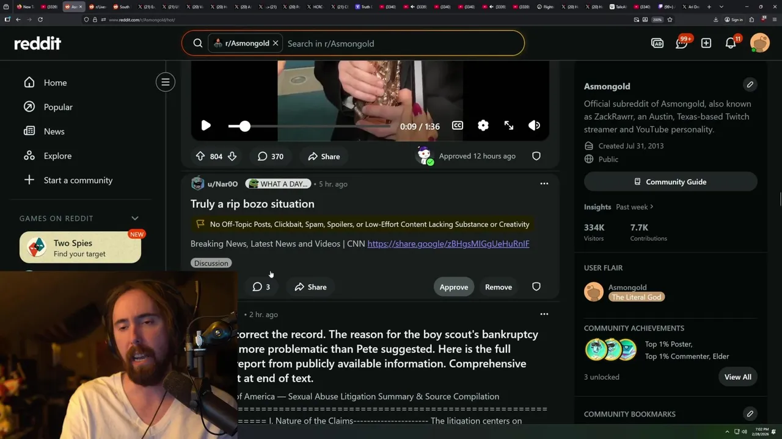Upvote the post with 804 votes

[x=200, y=157]
